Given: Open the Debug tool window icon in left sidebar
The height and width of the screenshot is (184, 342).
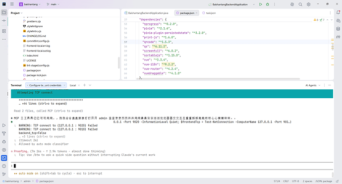Looking at the screenshot, I should (x=4, y=142).
